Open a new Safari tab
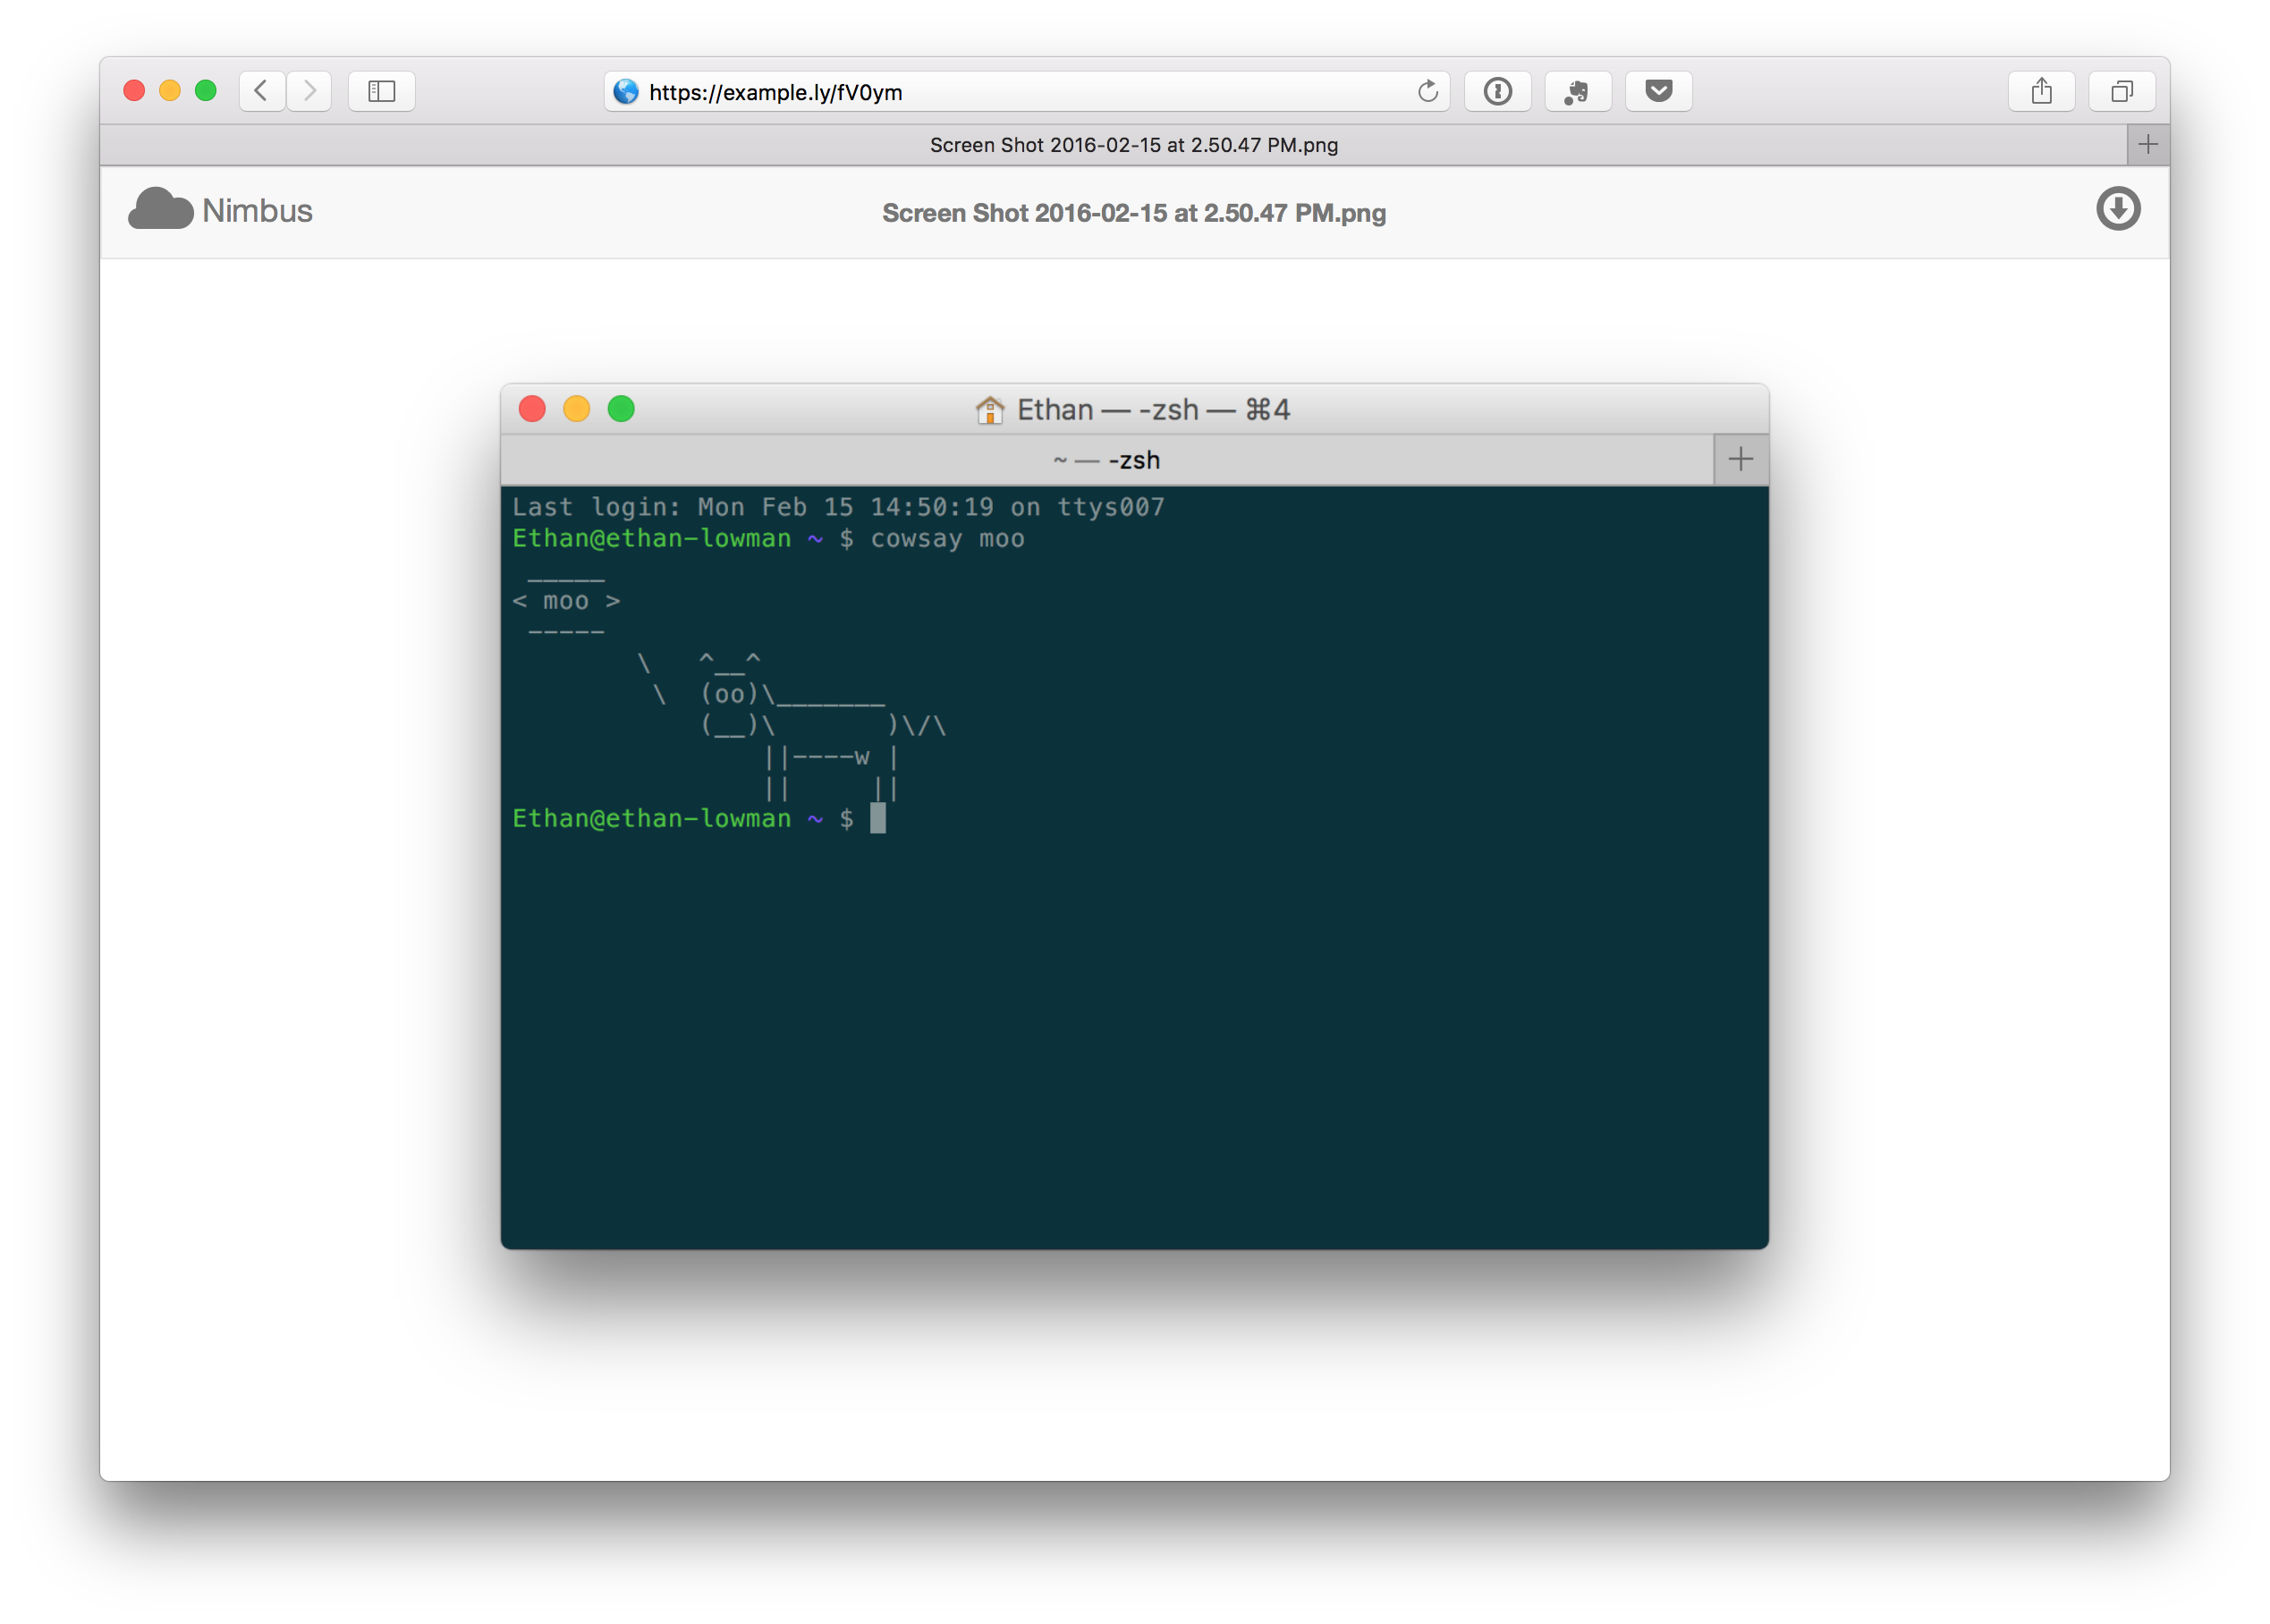 tap(2147, 145)
